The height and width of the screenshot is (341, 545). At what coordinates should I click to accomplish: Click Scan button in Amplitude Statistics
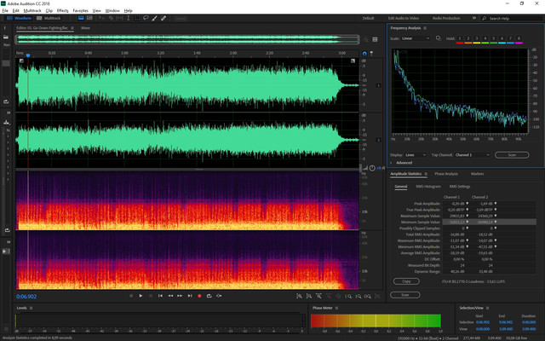click(x=405, y=295)
